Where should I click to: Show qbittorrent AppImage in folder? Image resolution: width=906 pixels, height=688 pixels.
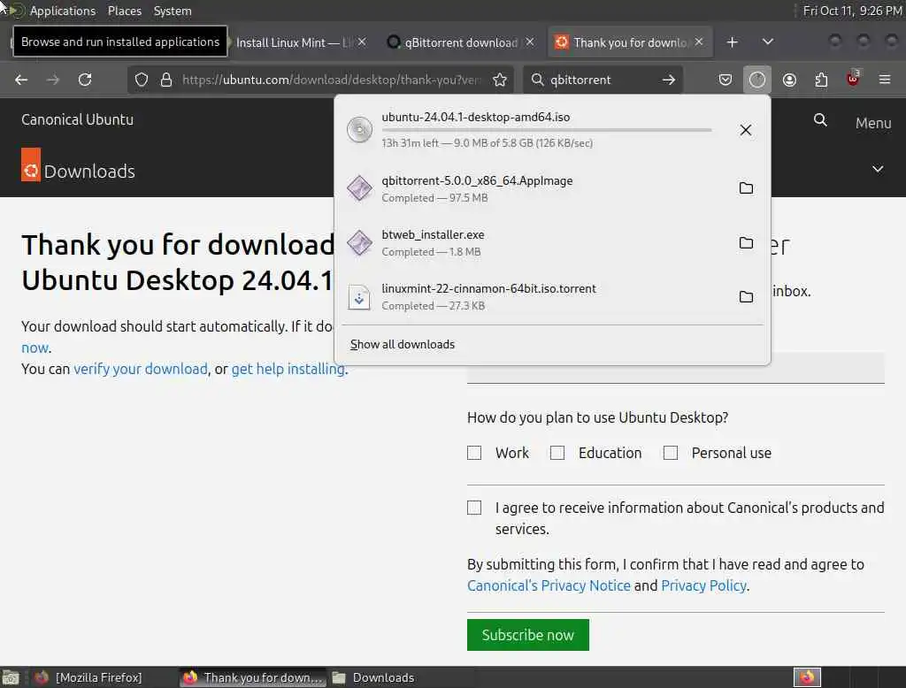point(746,187)
